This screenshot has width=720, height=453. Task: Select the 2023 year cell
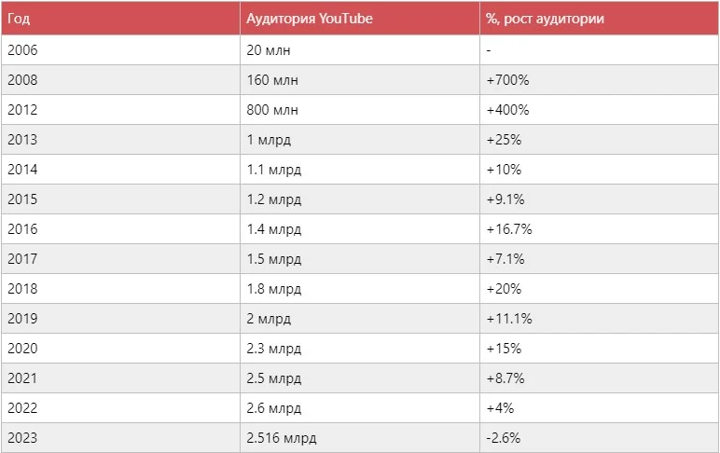21,438
